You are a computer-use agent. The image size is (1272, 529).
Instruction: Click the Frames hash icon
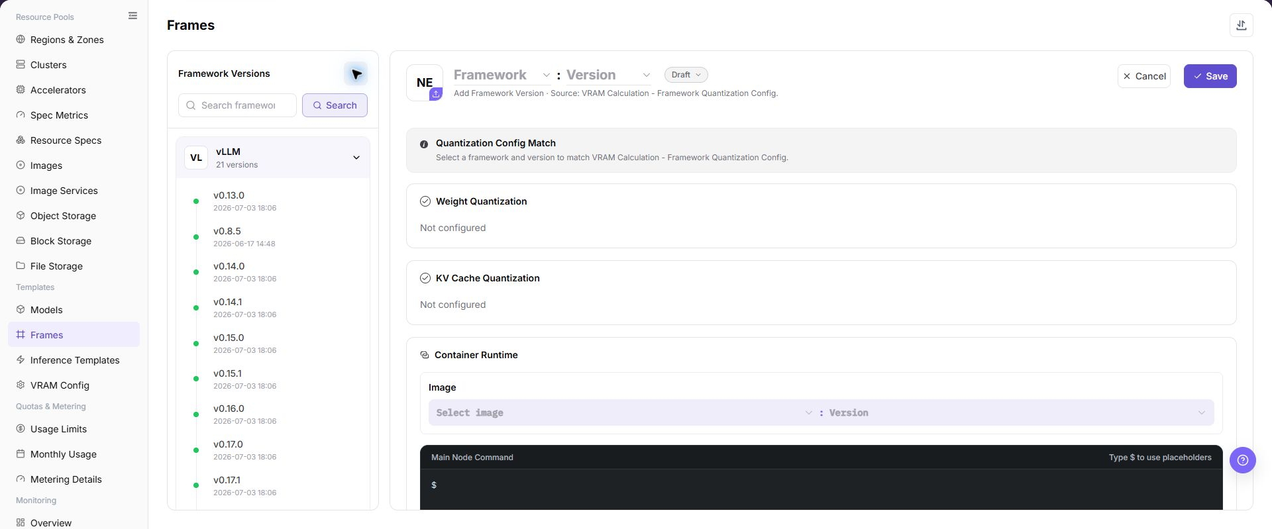pyautogui.click(x=21, y=334)
